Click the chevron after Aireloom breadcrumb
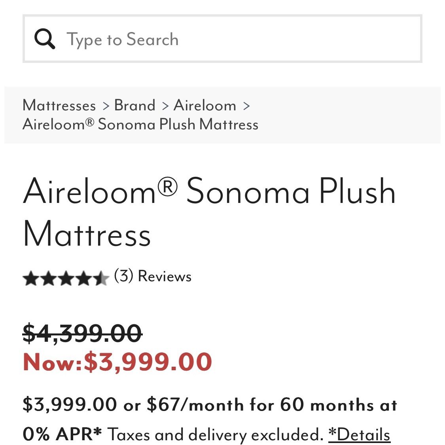 coord(246,106)
